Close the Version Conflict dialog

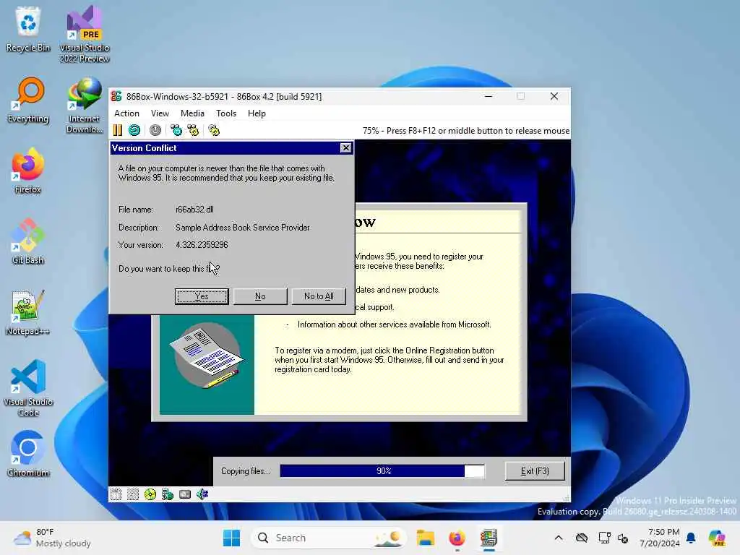pyautogui.click(x=346, y=147)
